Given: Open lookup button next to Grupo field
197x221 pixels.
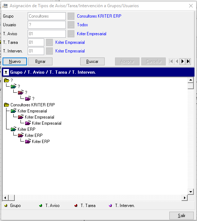Looking at the screenshot, I should [x=71, y=16].
